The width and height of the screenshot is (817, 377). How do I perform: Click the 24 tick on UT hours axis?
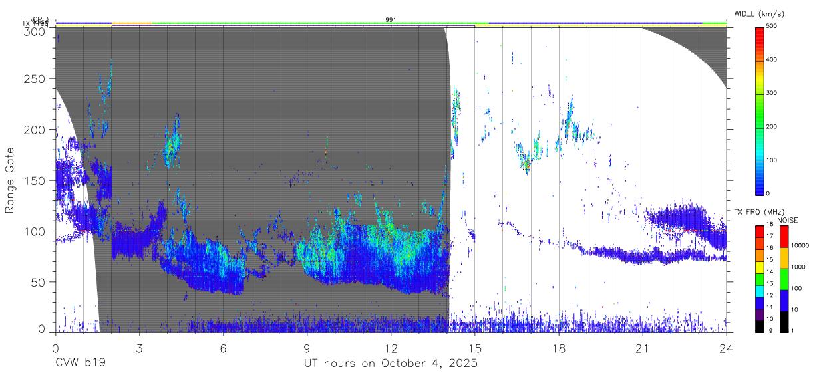tap(726, 348)
